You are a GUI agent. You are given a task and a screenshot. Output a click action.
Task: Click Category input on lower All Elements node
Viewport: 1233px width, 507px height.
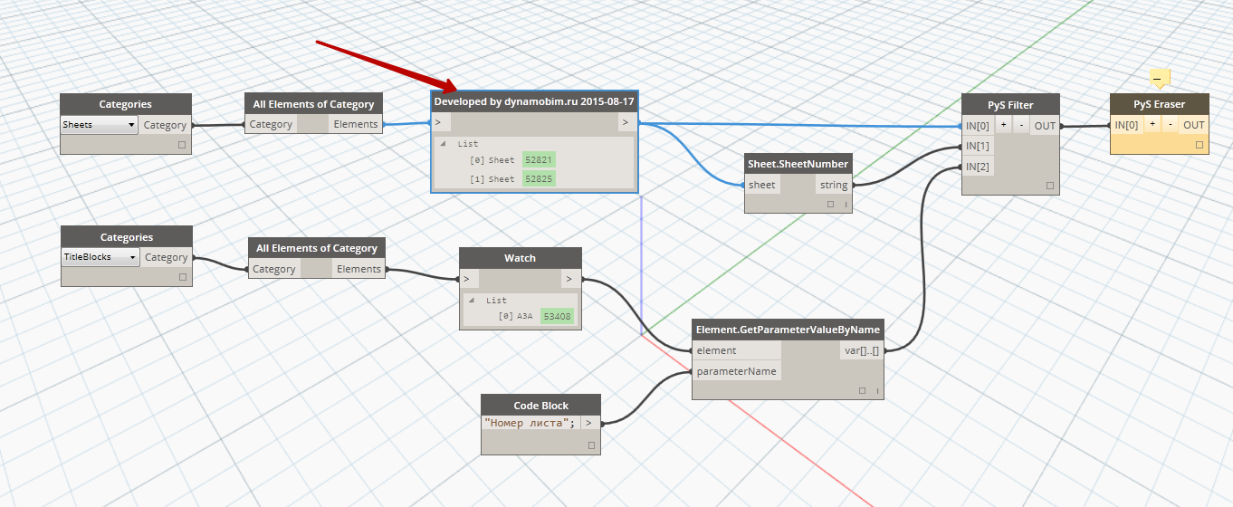[x=273, y=269]
